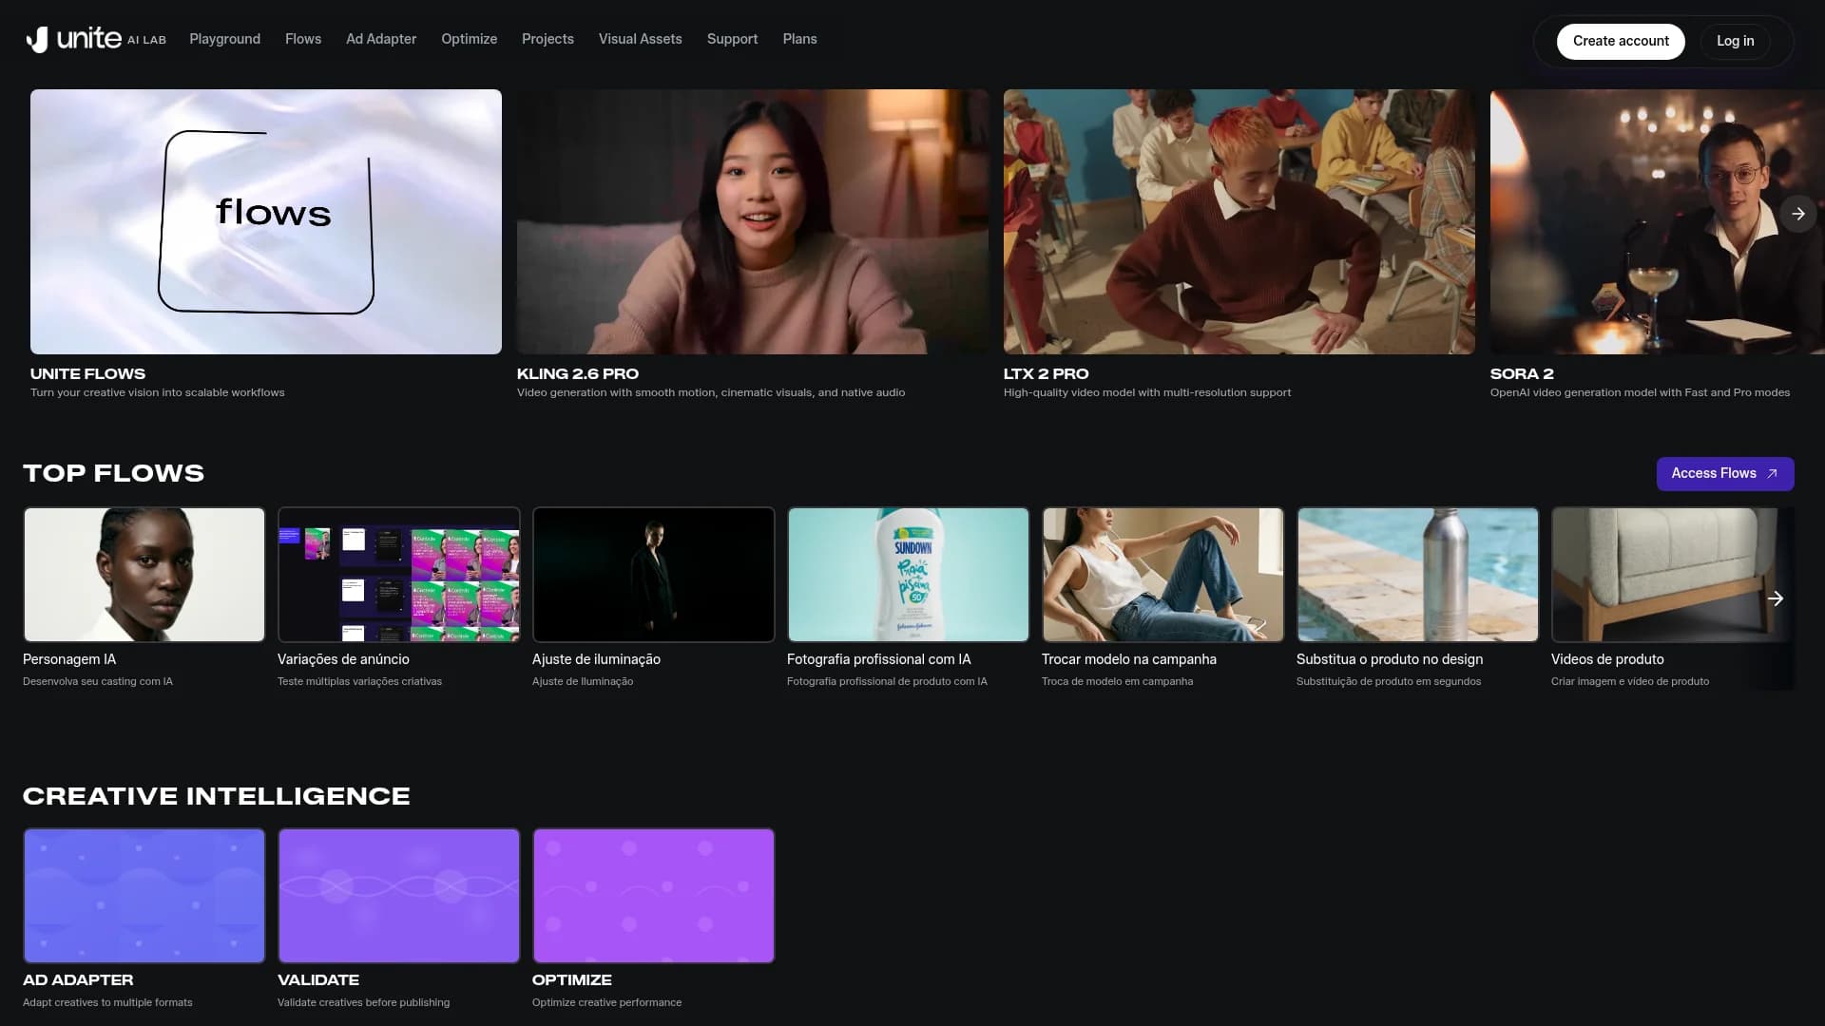Viewport: 1825px width, 1026px height.
Task: Select the purple Validate tile
Action: pyautogui.click(x=399, y=896)
